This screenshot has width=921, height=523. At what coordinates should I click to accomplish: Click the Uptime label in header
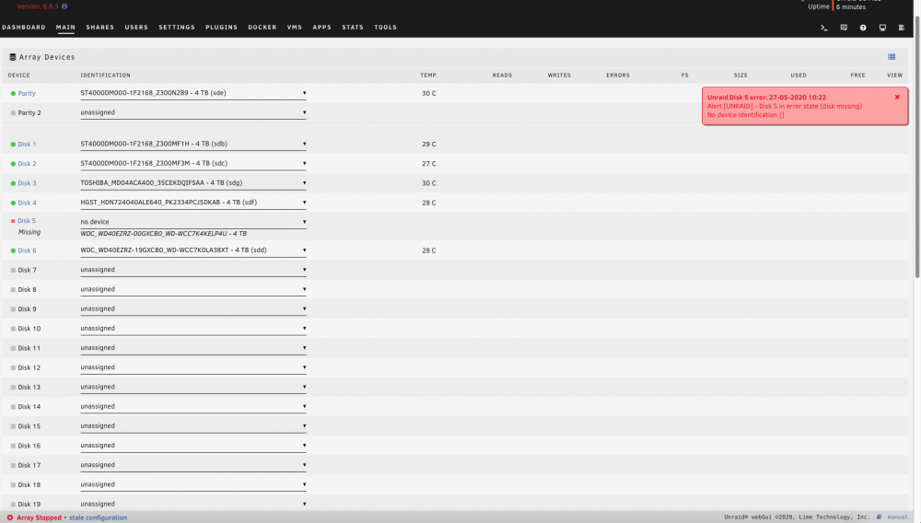819,6
